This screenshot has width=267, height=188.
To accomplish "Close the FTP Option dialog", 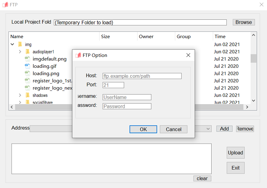I will (188, 55).
